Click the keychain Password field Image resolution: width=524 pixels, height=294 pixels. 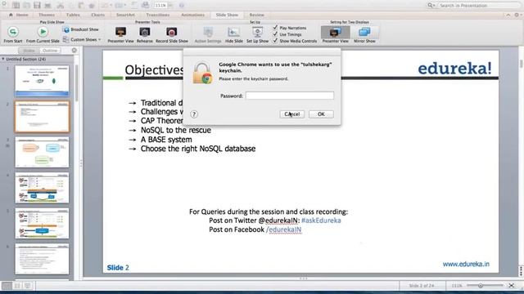pos(290,96)
